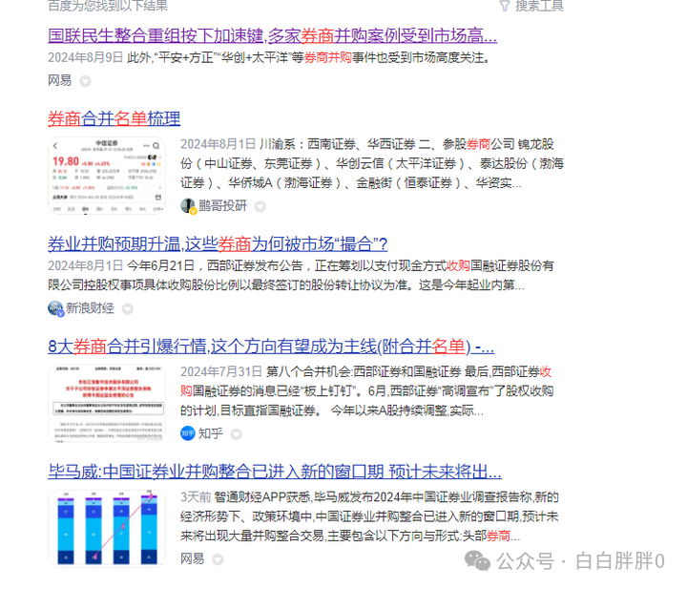Screen dimensions: 687x589
Task: Expand dropdown arrow next to last 网易 source
Action: (x=218, y=559)
